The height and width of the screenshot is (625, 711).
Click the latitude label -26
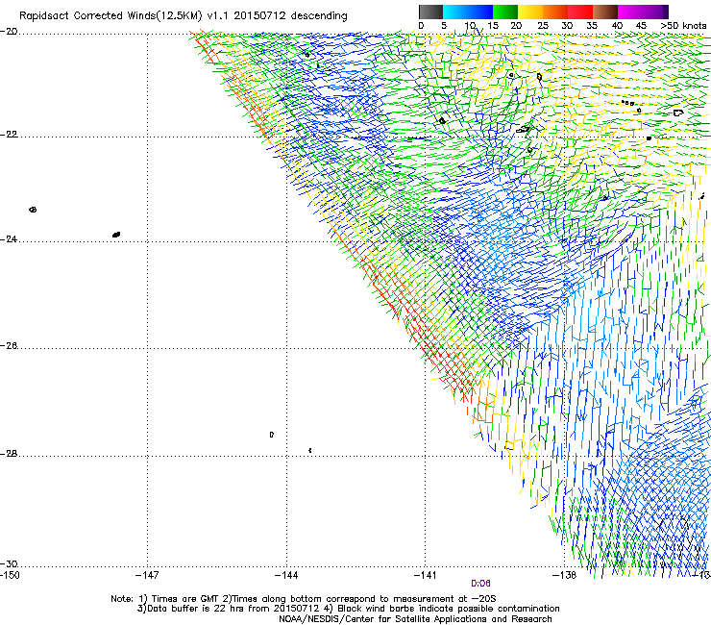[x=9, y=346]
